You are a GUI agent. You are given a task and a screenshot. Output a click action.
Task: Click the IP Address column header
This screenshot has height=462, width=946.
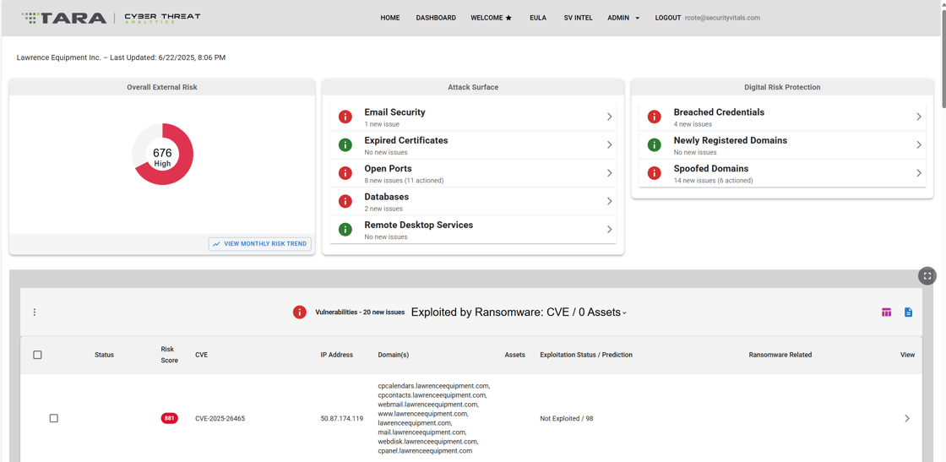[x=337, y=355]
